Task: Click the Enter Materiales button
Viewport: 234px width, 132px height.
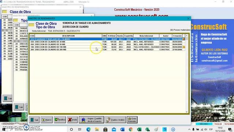Action: click(132, 120)
